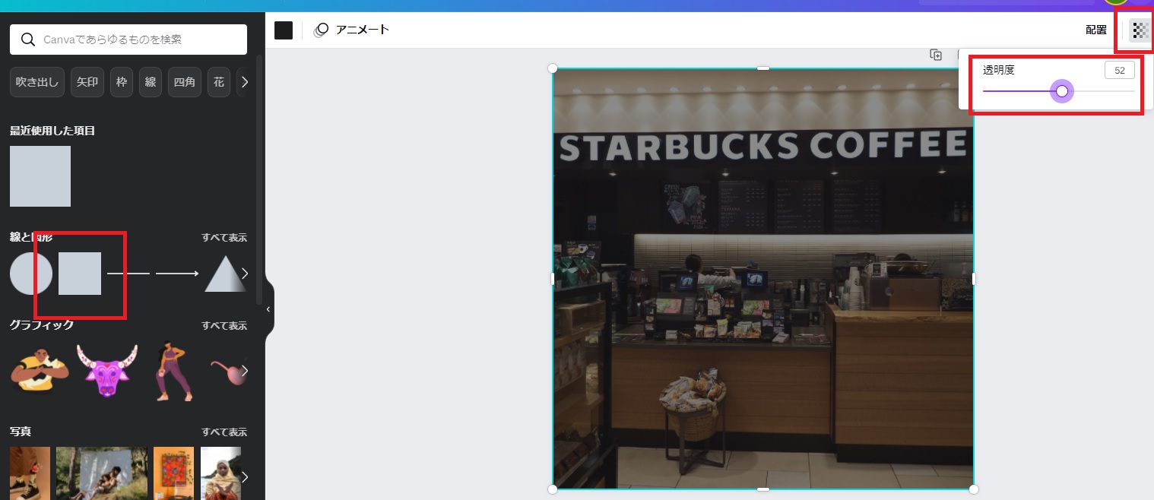Add the orange artwork photo thumbnail
This screenshot has height=500, width=1154.
click(173, 473)
